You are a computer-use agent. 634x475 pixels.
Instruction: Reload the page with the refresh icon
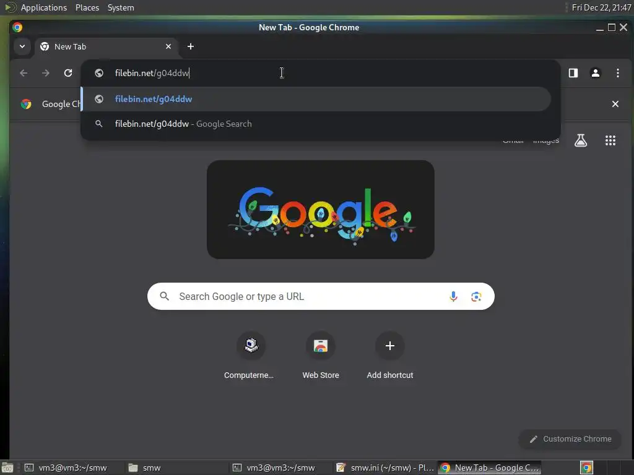click(68, 73)
